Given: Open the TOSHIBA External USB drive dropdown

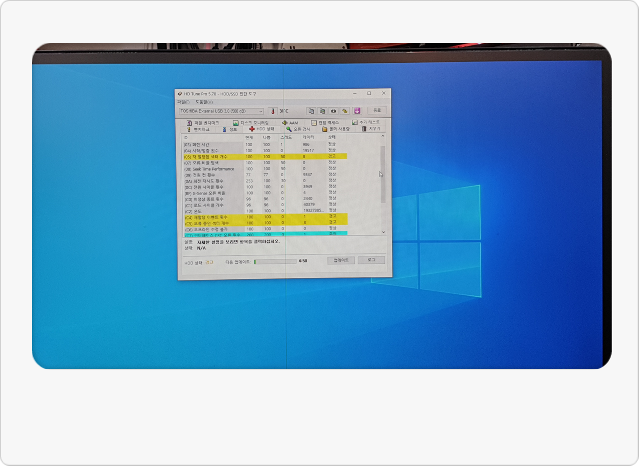Looking at the screenshot, I should coord(221,111).
